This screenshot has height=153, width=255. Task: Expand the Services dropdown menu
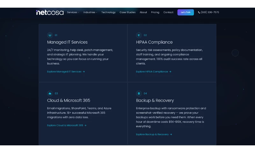(x=73, y=12)
